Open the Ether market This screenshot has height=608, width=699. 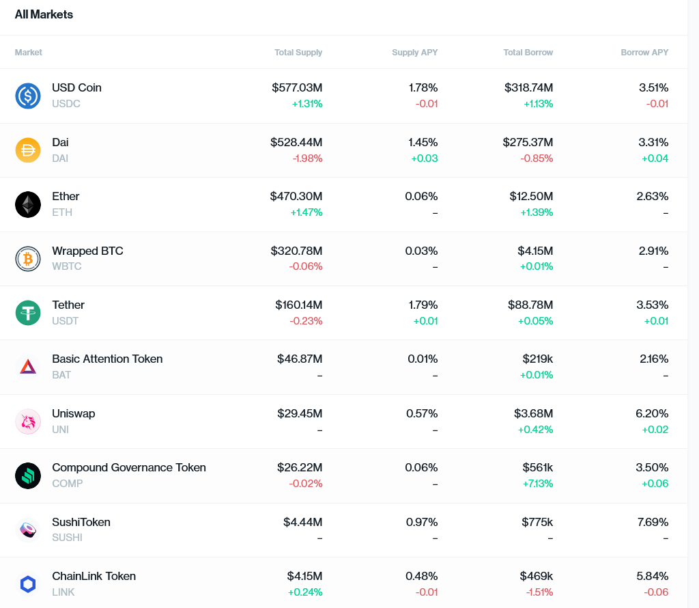tap(344, 205)
